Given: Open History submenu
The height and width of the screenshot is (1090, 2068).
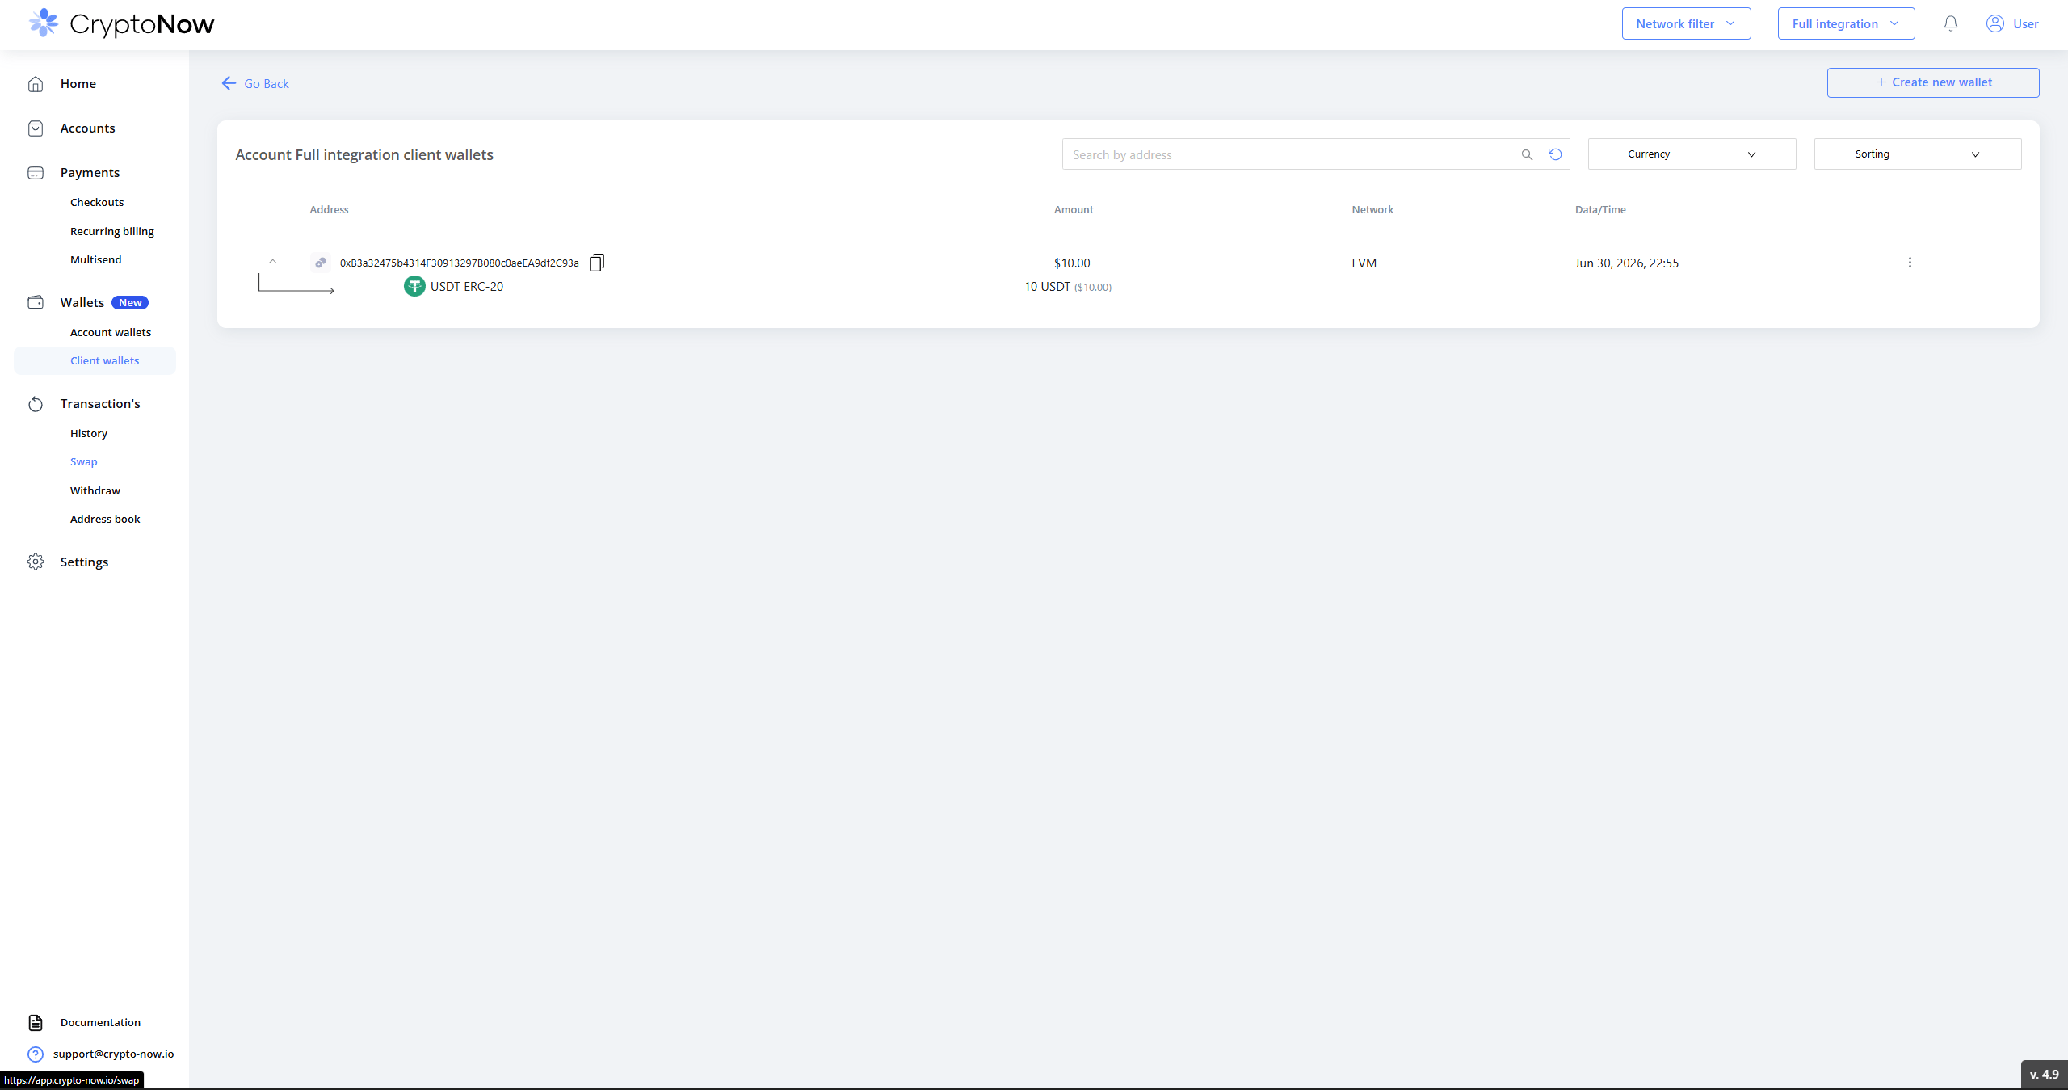Looking at the screenshot, I should 89,433.
